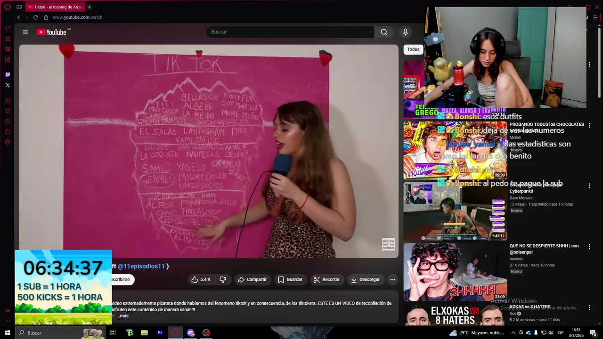Open X (Twitter) from Opera sidebar

(x=8, y=85)
